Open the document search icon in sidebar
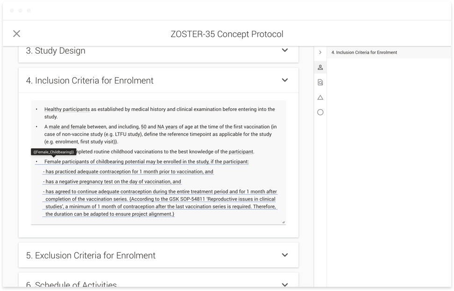The width and height of the screenshot is (454, 291). click(320, 83)
